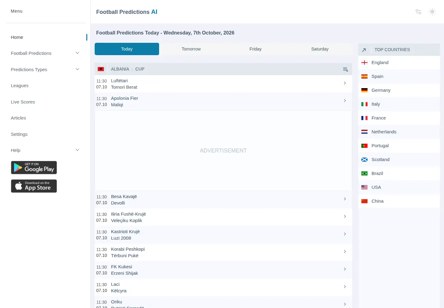Screen dimensions: 444x308
Task: Expand the Football Predictions menu chevron
Action: click(x=77, y=53)
